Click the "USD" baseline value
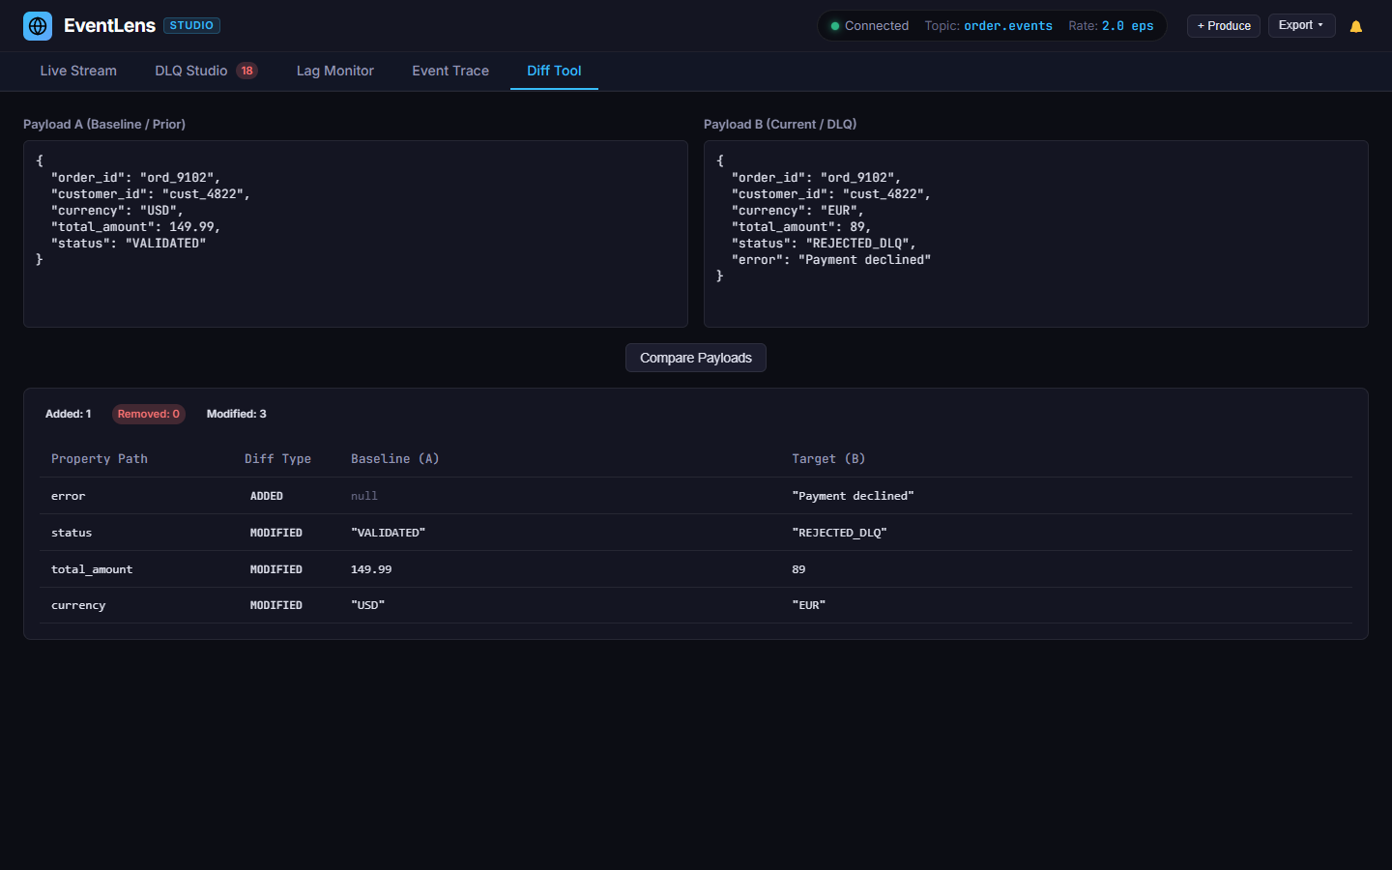The height and width of the screenshot is (870, 1392). (x=367, y=605)
